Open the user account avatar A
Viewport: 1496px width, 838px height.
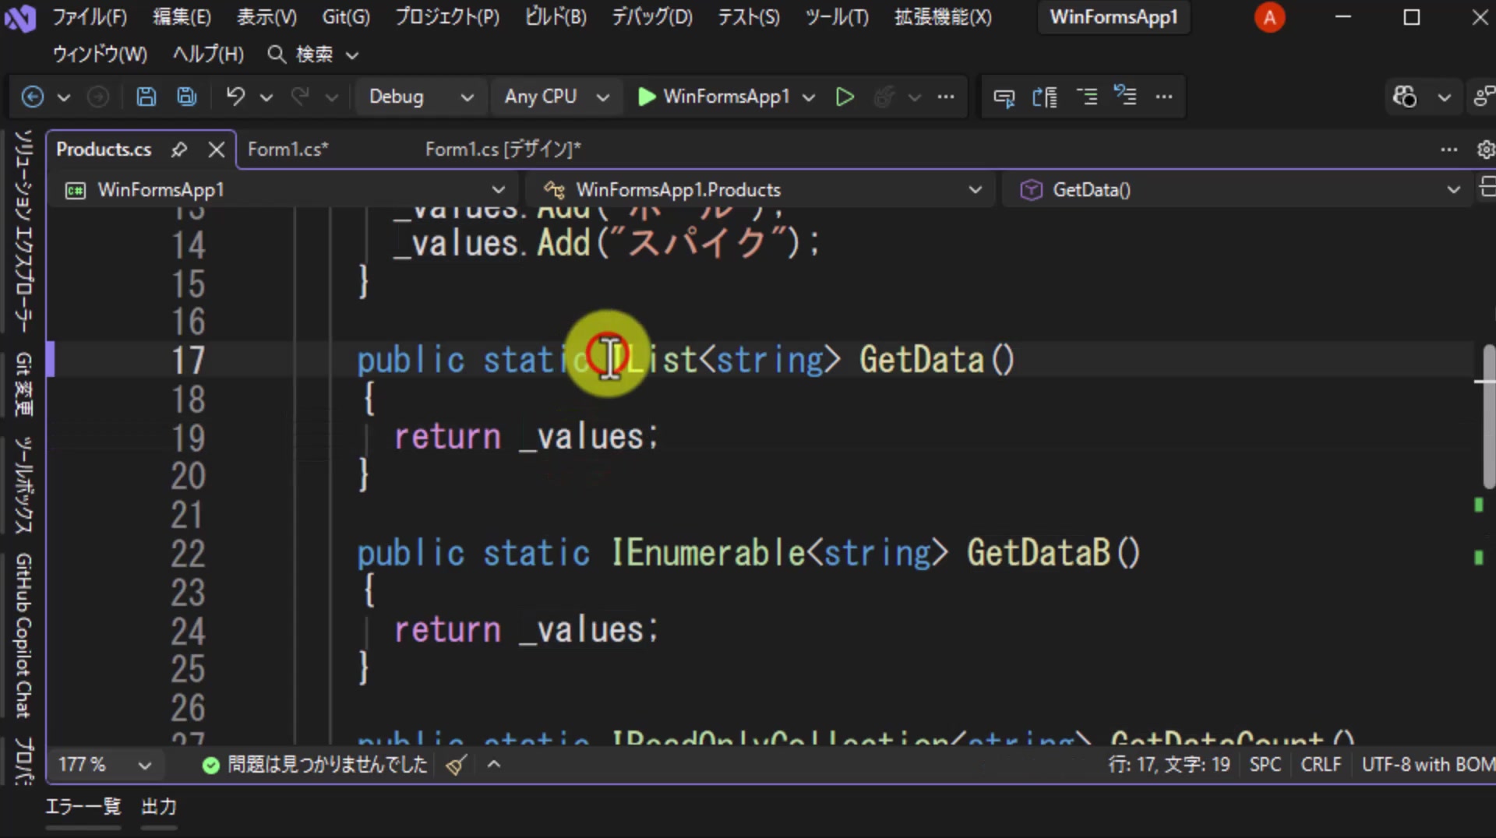point(1269,17)
